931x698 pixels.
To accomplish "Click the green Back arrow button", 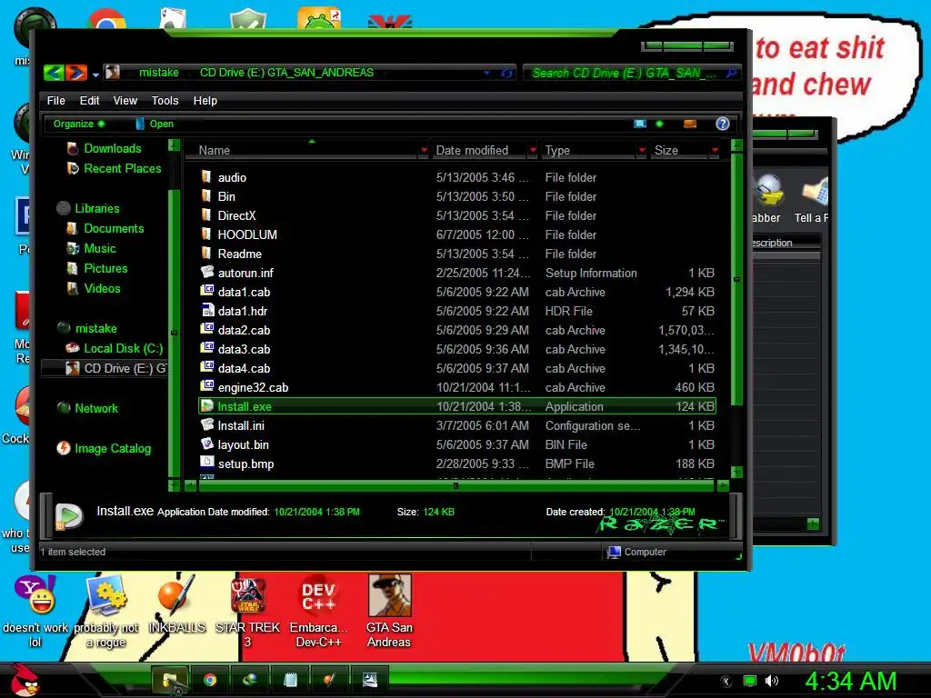I will pyautogui.click(x=54, y=73).
